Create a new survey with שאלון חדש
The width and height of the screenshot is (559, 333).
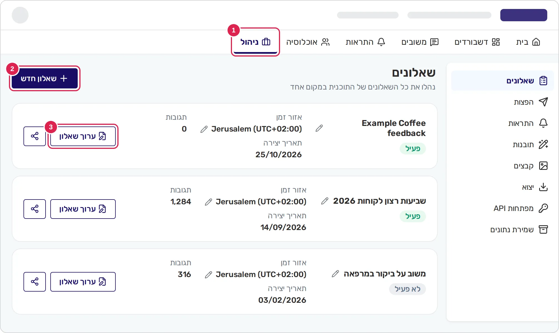tap(45, 78)
